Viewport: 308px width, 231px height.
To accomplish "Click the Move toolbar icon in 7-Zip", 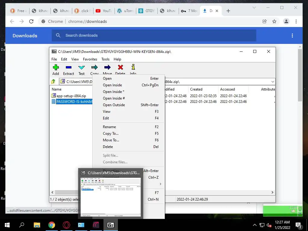I will pyautogui.click(x=107, y=67).
